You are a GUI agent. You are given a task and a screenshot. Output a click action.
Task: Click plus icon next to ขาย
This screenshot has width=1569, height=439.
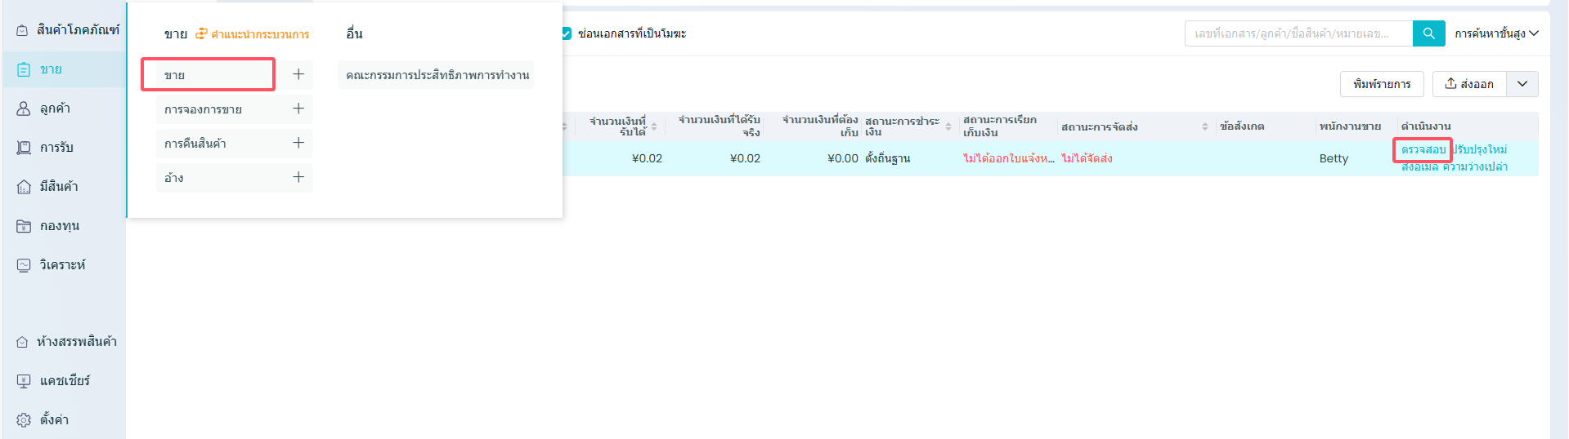(x=298, y=74)
